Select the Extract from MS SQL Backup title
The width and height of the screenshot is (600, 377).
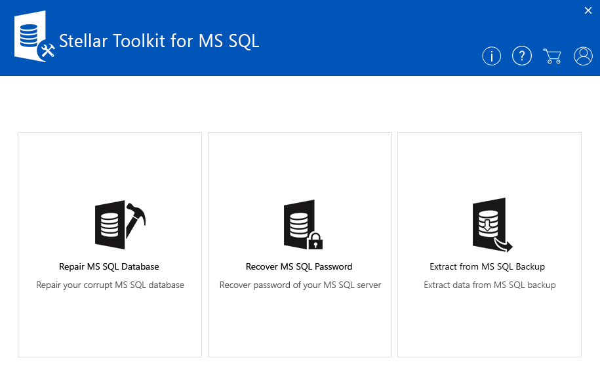pyautogui.click(x=487, y=267)
